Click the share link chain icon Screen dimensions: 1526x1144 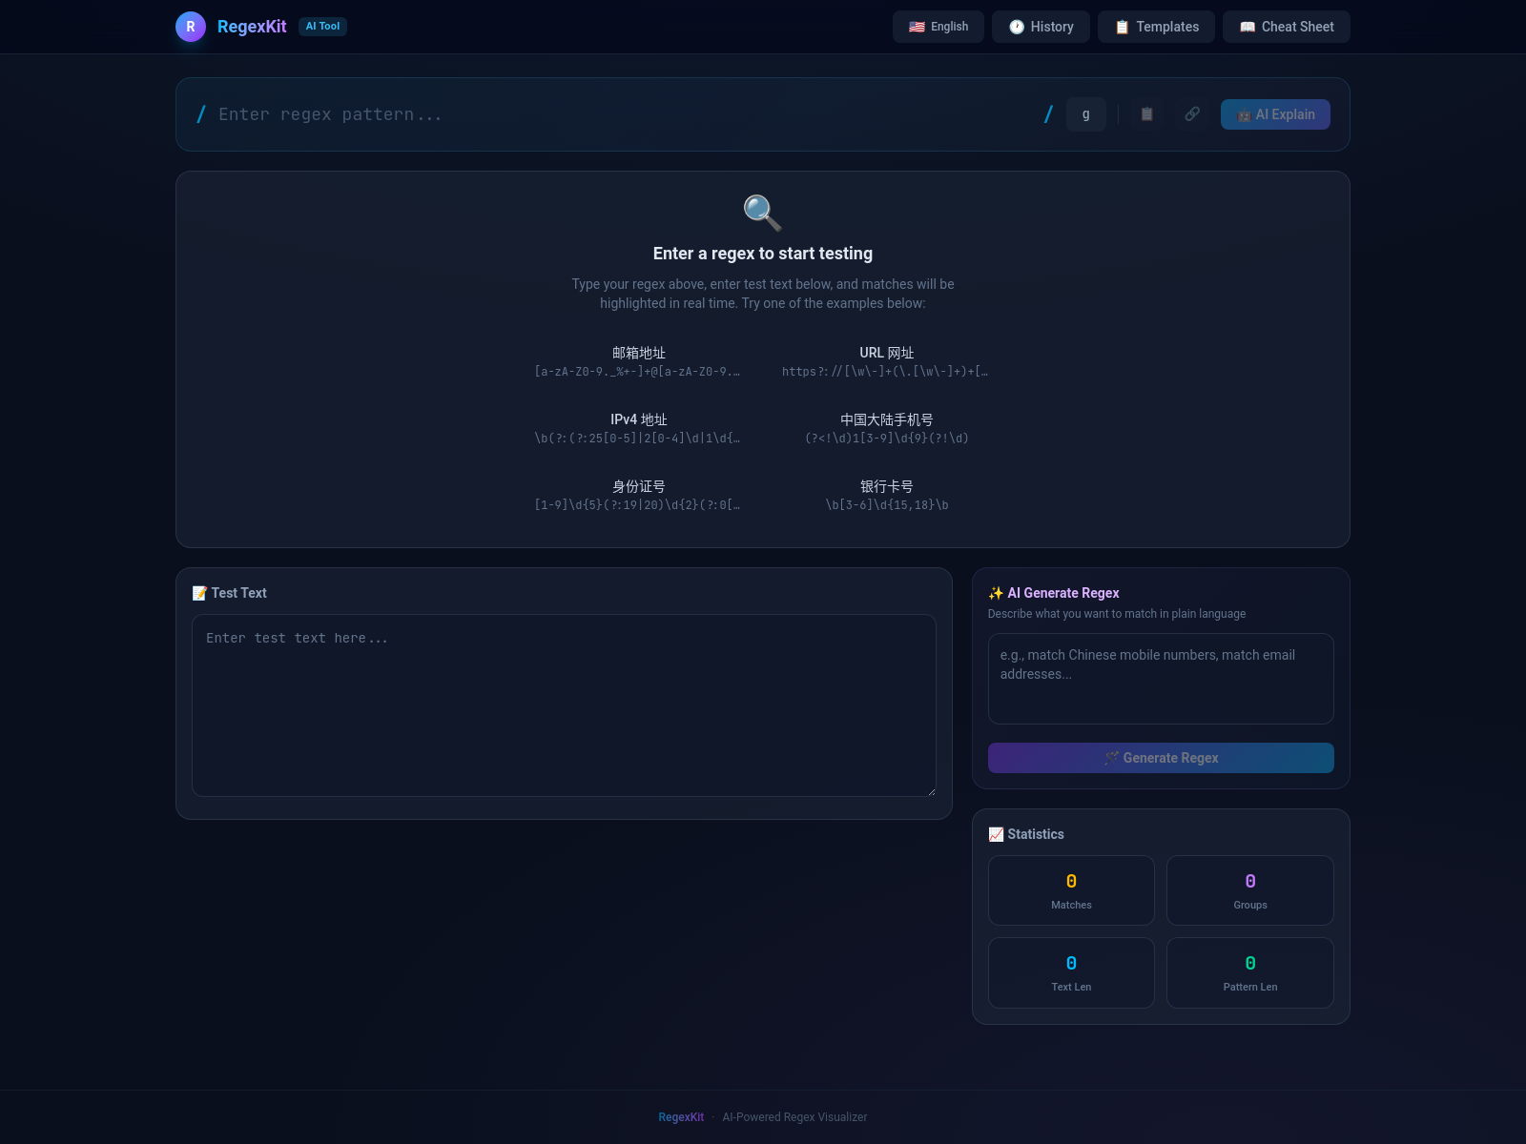(x=1192, y=114)
